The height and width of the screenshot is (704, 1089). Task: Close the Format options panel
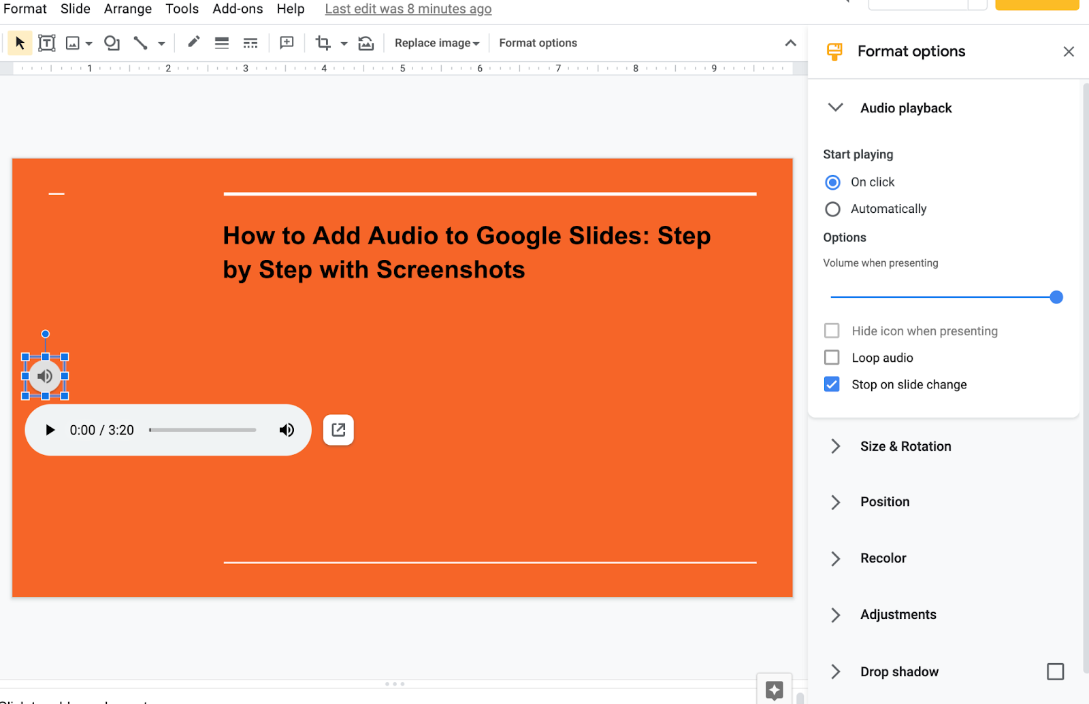(1068, 51)
